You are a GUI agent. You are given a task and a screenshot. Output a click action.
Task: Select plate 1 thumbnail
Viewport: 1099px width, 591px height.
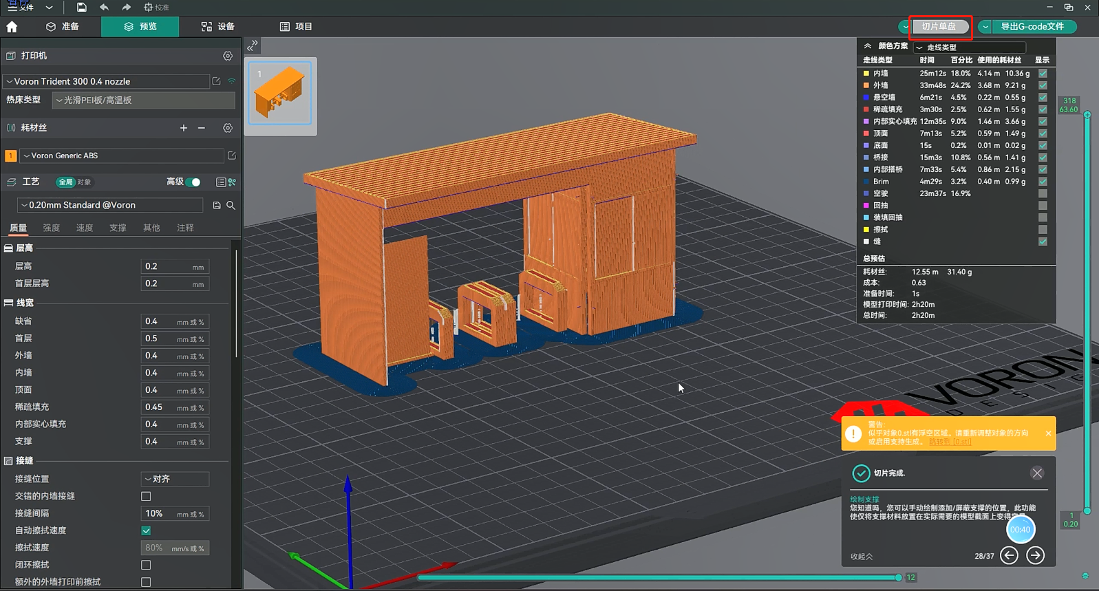280,94
